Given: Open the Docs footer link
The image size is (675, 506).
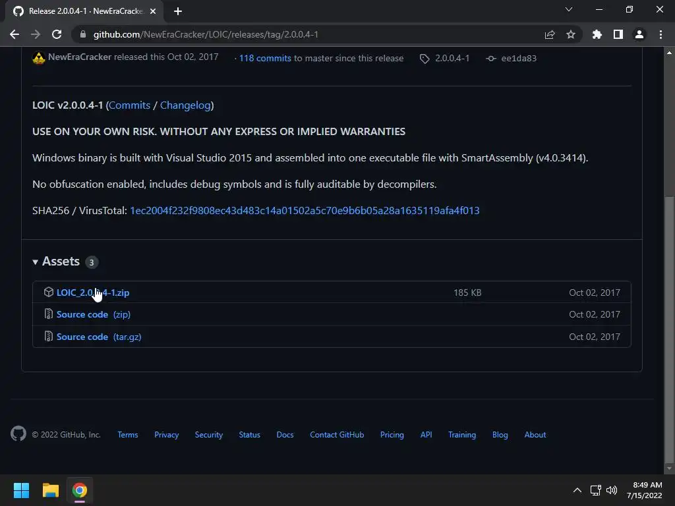Looking at the screenshot, I should tap(285, 435).
